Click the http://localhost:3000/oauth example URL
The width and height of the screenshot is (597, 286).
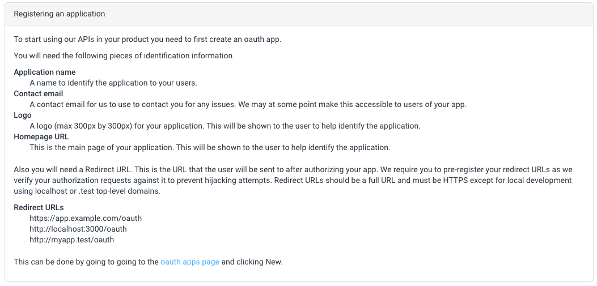tap(78, 229)
